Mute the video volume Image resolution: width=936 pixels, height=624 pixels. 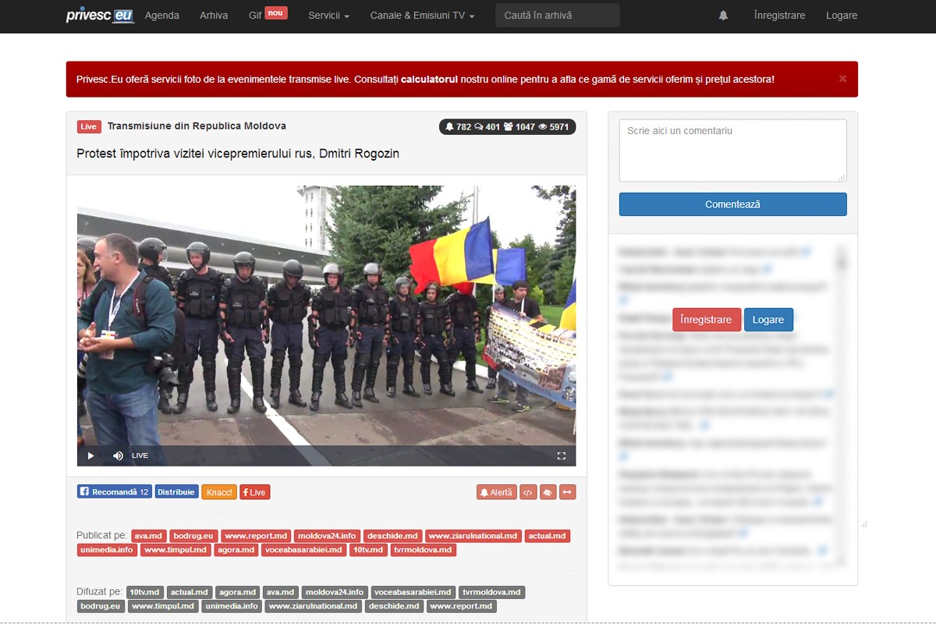[x=118, y=456]
